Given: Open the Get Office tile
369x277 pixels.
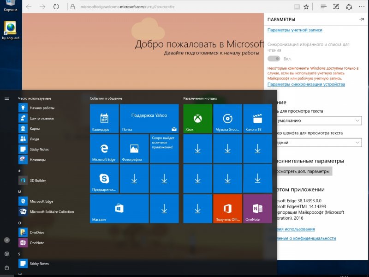Looking at the screenshot, I should [x=227, y=209].
